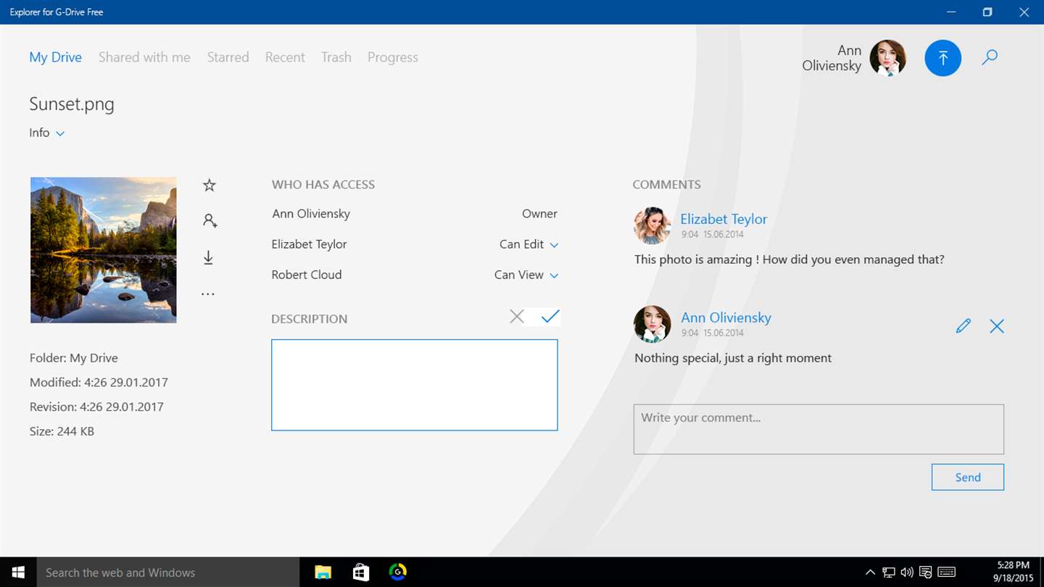Change Elizabet Teylor's Can Edit permission
This screenshot has height=587, width=1044.
pos(529,244)
